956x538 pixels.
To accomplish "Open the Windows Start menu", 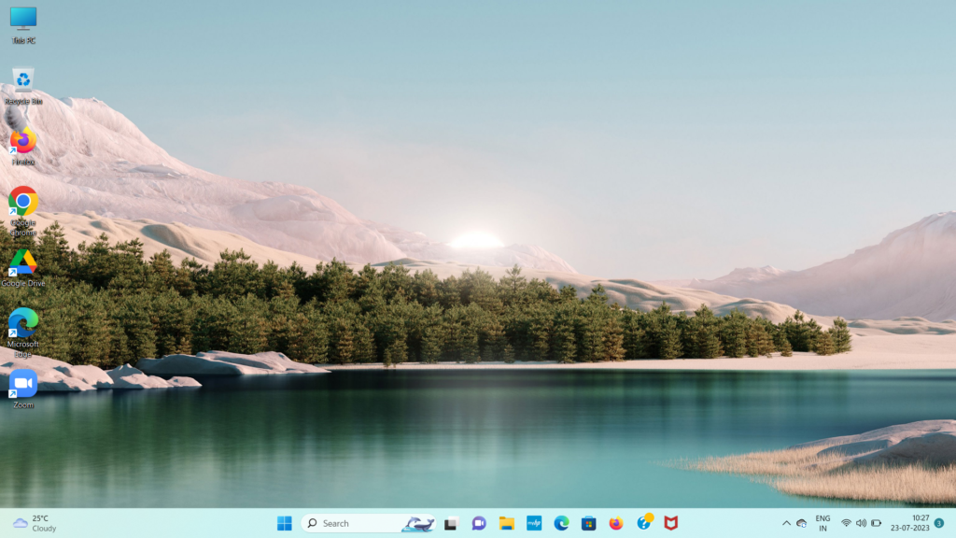I will [x=284, y=523].
